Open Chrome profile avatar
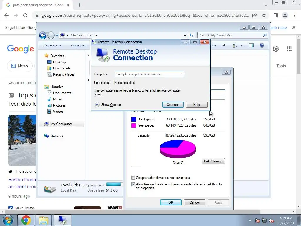Viewport: 301px width, 226px height. [x=285, y=15]
